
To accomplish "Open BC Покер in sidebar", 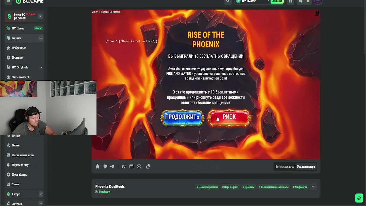I will coord(24,28).
